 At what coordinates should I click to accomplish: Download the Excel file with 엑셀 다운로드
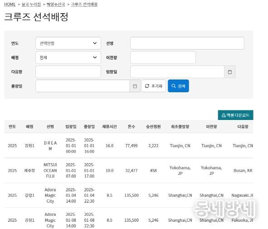[x=235, y=115]
